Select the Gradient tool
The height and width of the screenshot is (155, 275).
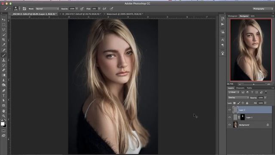3,75
